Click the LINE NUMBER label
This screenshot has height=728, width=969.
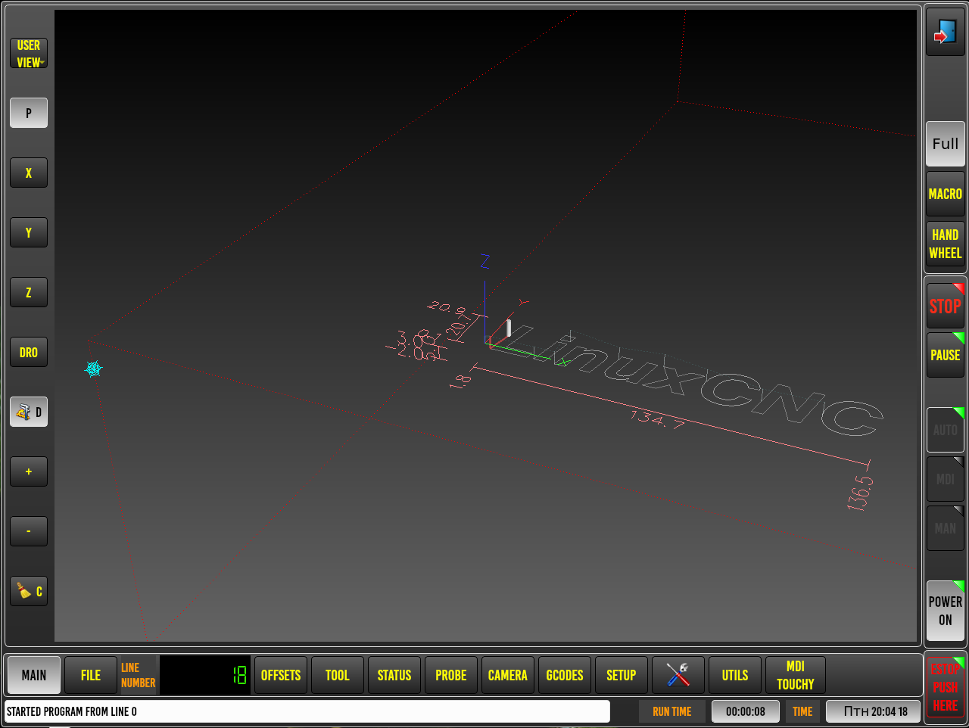[138, 675]
